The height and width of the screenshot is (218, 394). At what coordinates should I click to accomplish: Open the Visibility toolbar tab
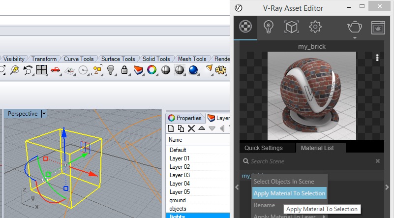click(x=14, y=59)
